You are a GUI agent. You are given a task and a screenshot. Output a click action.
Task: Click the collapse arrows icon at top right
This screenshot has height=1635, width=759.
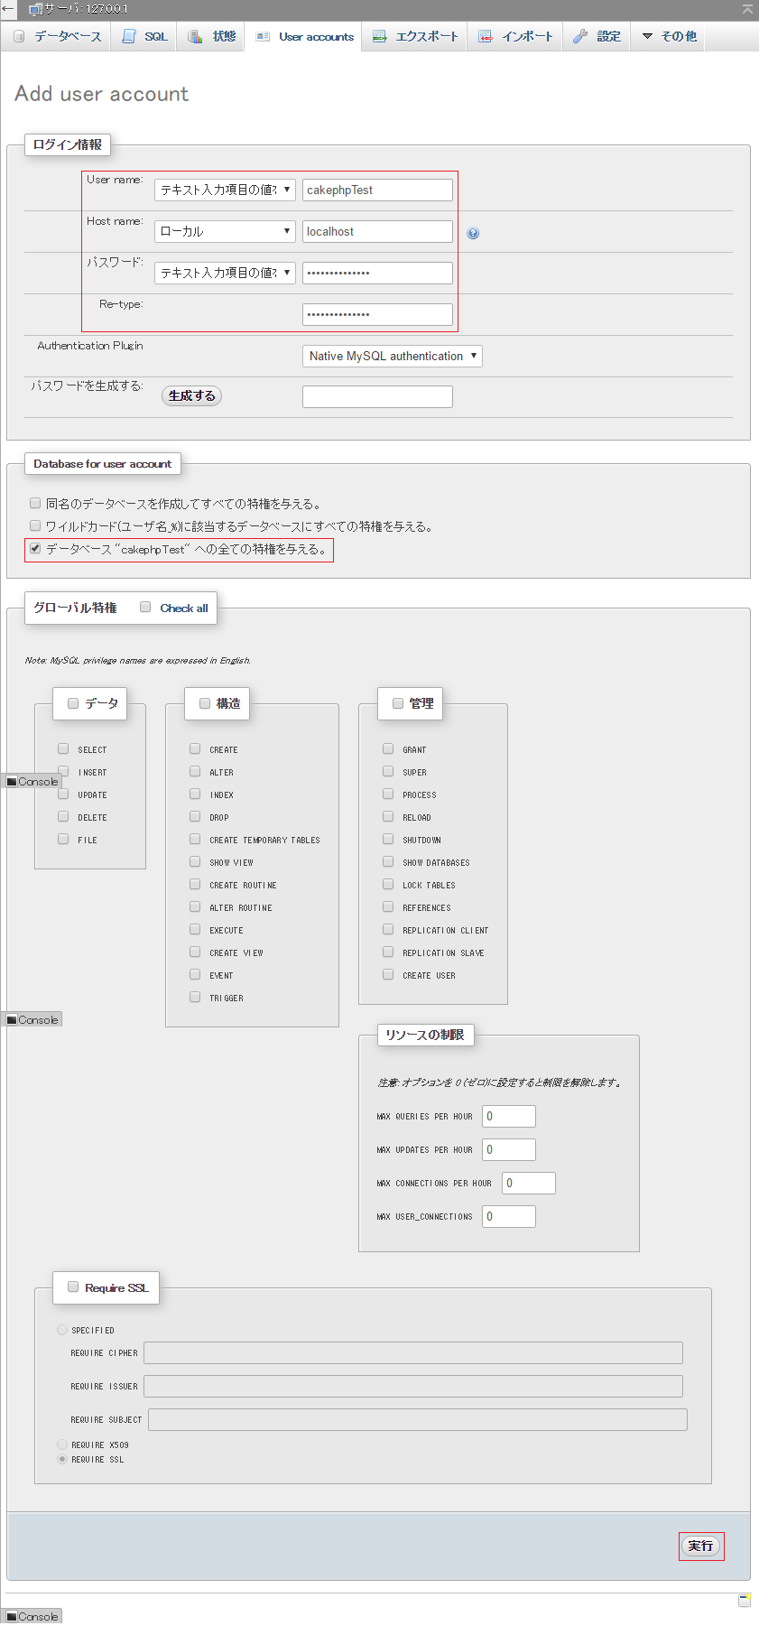pos(747,9)
